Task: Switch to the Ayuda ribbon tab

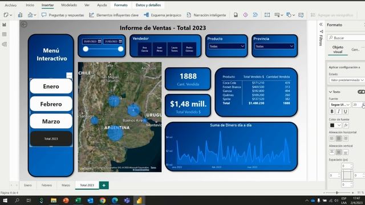Action: pyautogui.click(x=102, y=5)
